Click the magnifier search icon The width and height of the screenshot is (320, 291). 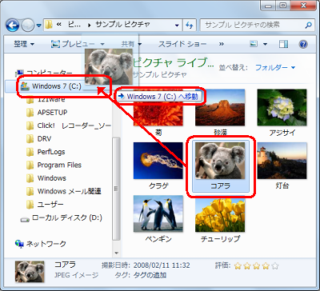308,26
